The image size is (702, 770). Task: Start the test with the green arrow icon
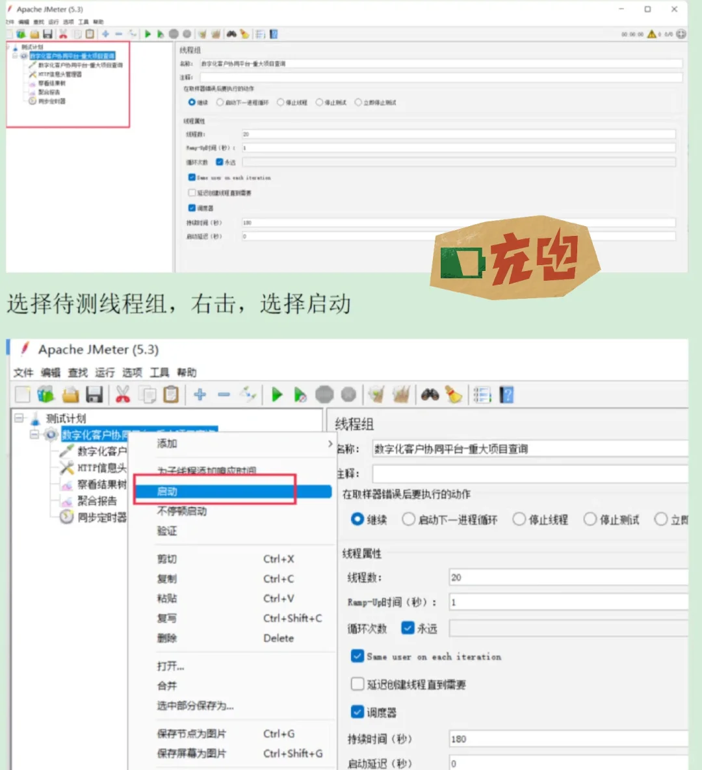[x=276, y=394]
